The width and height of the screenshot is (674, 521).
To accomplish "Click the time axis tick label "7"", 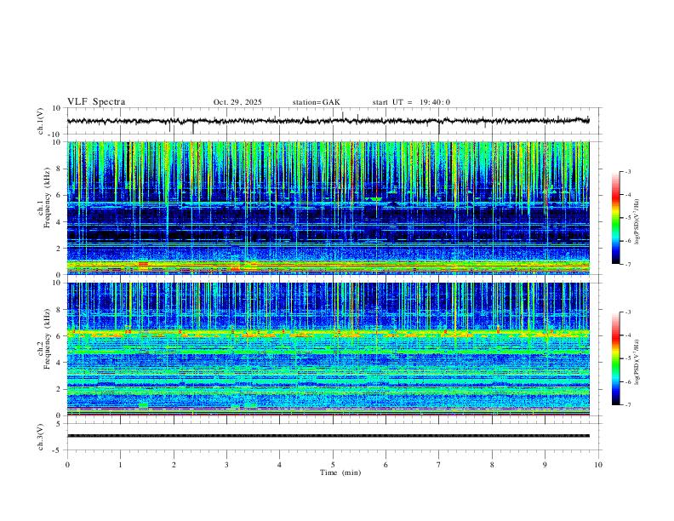I will [x=439, y=465].
